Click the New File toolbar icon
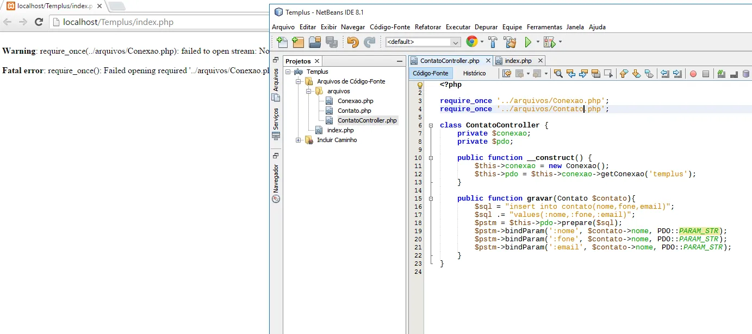Screen dimensions: 752x334 point(282,42)
